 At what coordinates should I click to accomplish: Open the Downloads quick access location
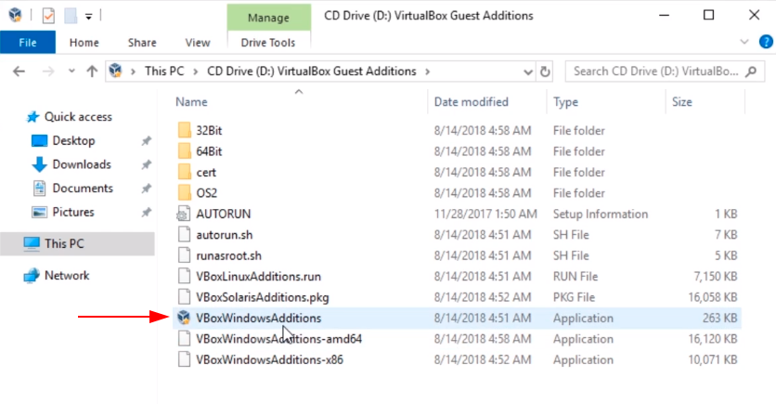[81, 164]
